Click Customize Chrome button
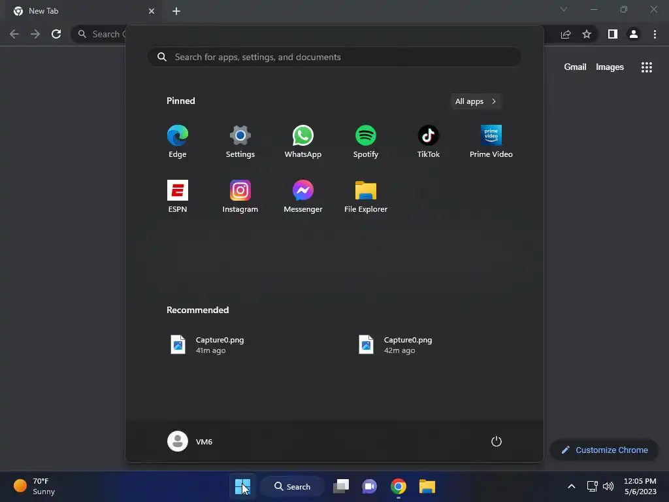The image size is (669, 502). click(604, 450)
